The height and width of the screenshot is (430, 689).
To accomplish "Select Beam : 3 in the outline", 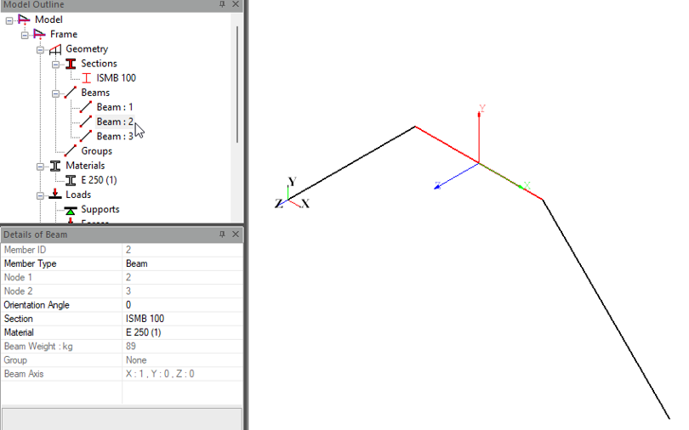I will [114, 136].
